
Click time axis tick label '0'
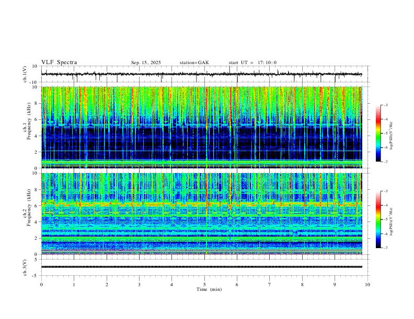click(41, 285)
